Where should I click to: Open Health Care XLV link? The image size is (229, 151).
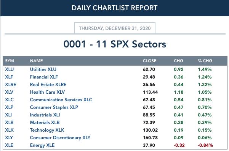(47, 92)
